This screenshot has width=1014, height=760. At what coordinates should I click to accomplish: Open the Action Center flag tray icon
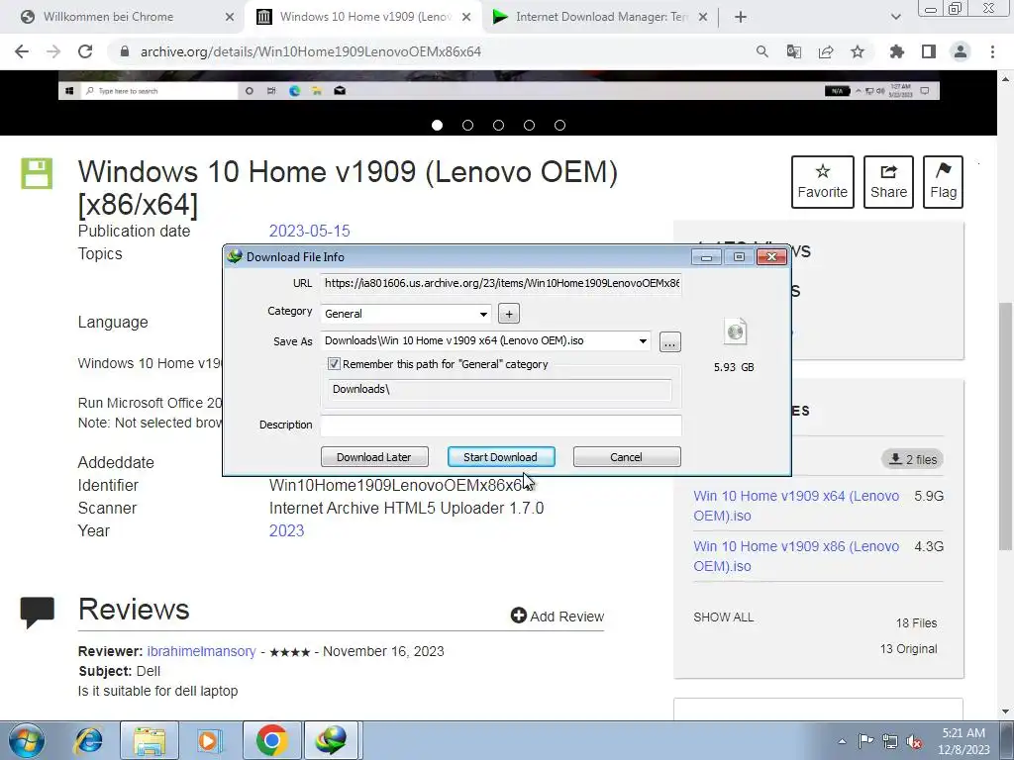865,741
